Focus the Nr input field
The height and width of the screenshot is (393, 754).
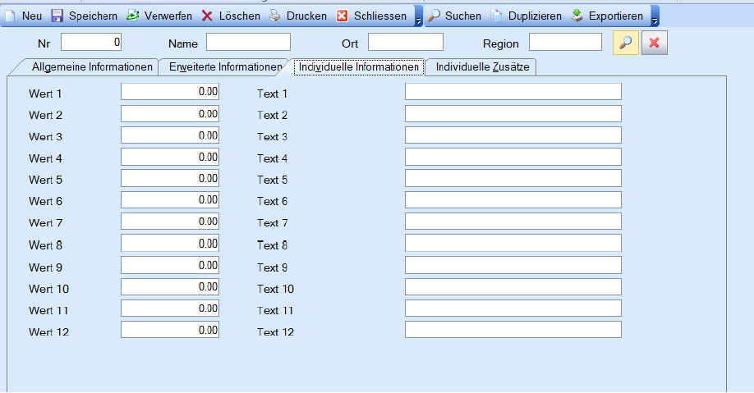[x=91, y=43]
